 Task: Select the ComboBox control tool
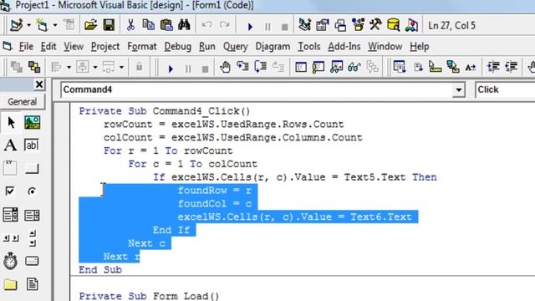(10, 215)
